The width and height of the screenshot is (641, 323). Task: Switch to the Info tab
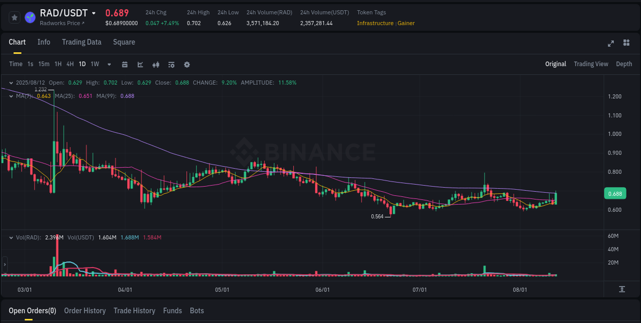click(x=44, y=42)
